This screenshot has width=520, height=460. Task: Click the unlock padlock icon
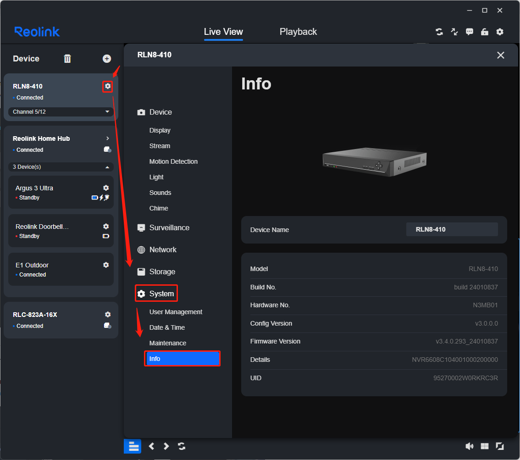pyautogui.click(x=485, y=32)
